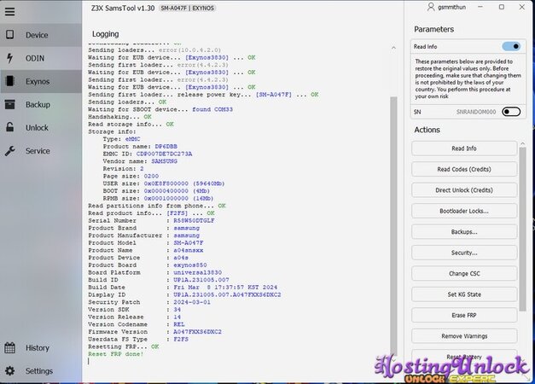
Task: Open the Bootloader Locks... options
Action: click(464, 210)
